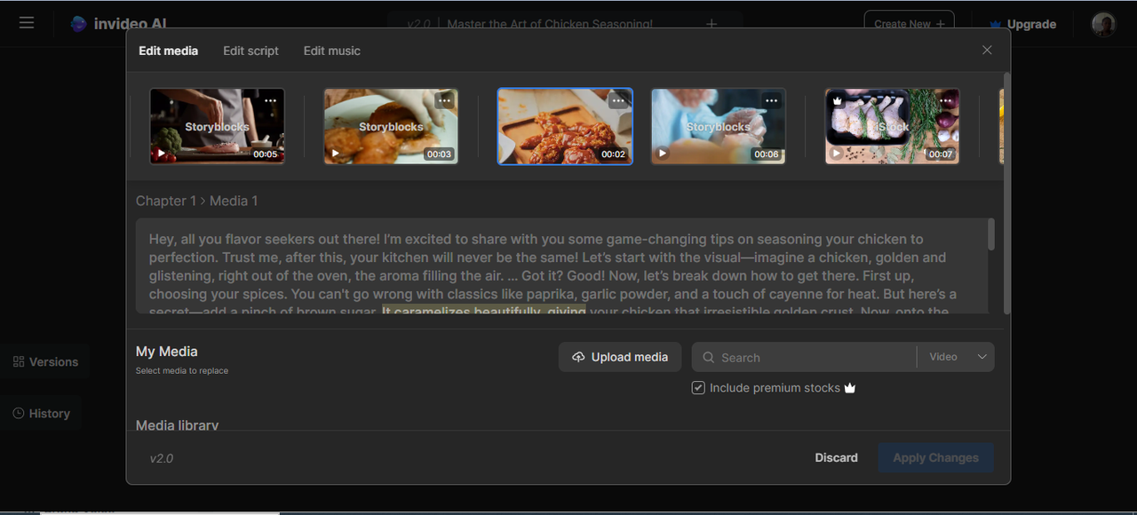
Task: Click the v2.0 label in dialog footer
Action: pos(162,459)
